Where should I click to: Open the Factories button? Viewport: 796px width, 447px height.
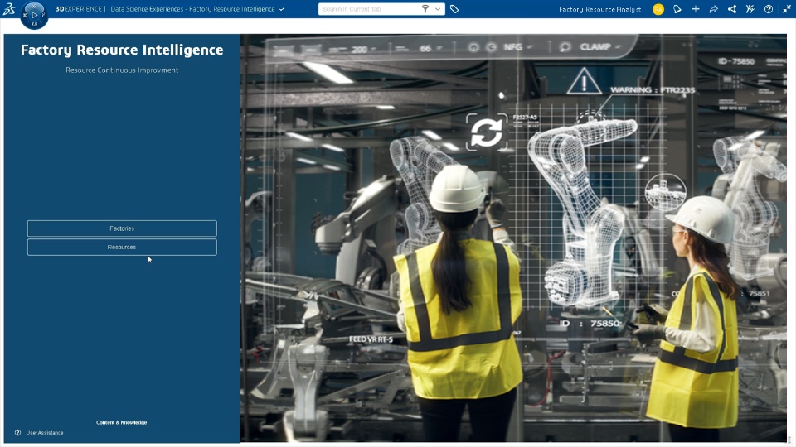click(x=122, y=228)
